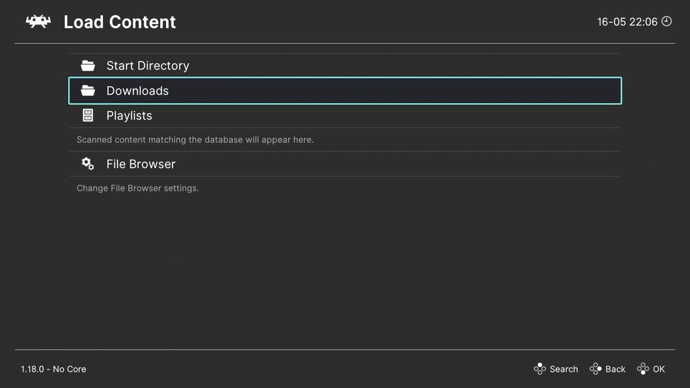Click the OK label at bottom

(659, 369)
